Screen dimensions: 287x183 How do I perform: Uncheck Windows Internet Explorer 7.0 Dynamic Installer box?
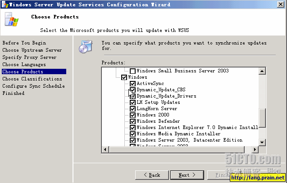pyautogui.click(x=132, y=128)
